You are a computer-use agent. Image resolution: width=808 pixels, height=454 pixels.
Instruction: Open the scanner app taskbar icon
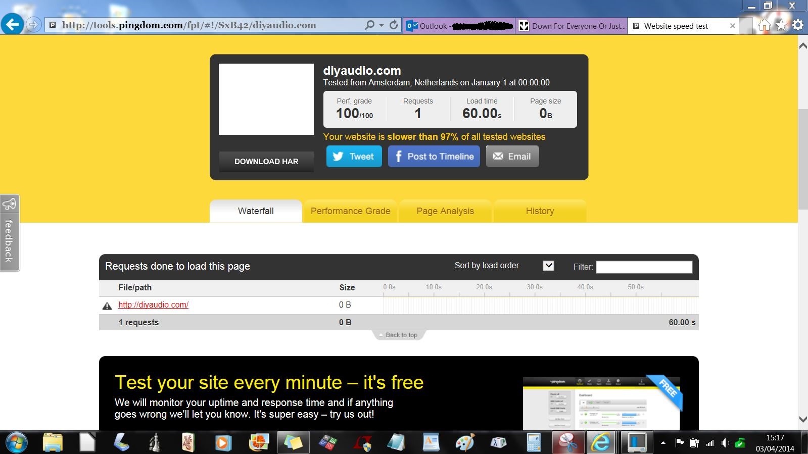(x=121, y=443)
